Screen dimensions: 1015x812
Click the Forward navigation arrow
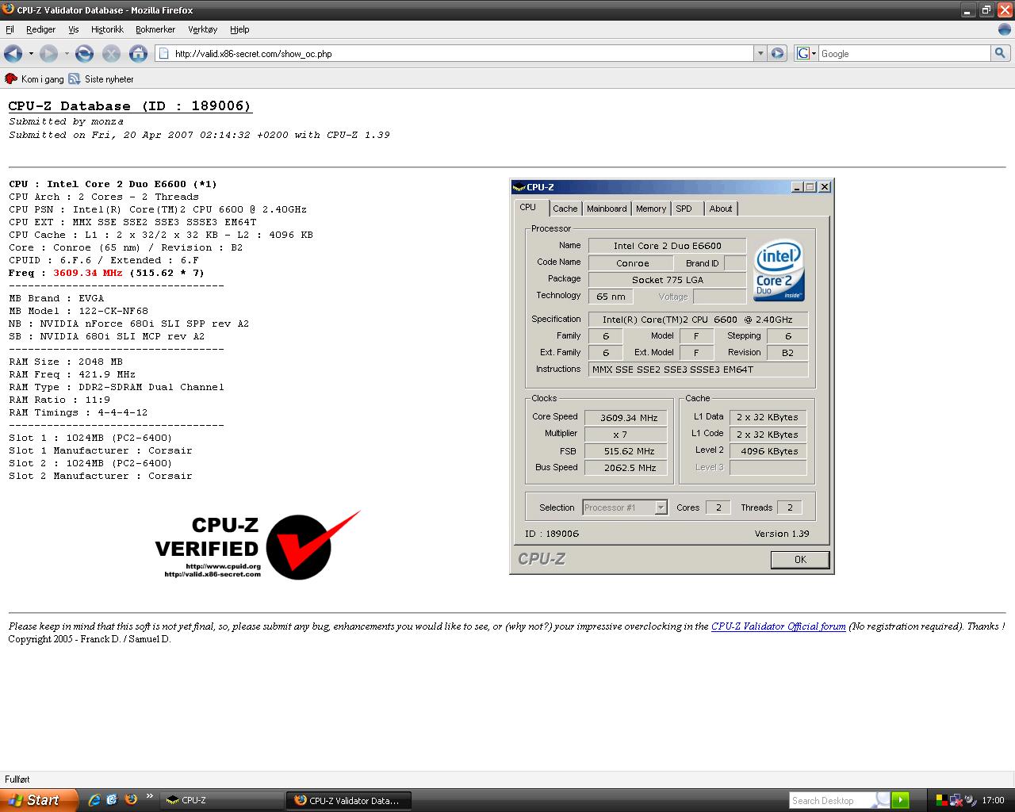click(48, 53)
